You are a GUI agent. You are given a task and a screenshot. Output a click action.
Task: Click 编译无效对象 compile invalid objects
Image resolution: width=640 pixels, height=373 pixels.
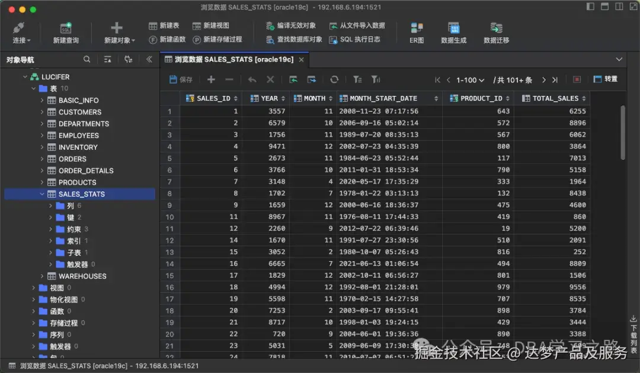[x=290, y=25]
